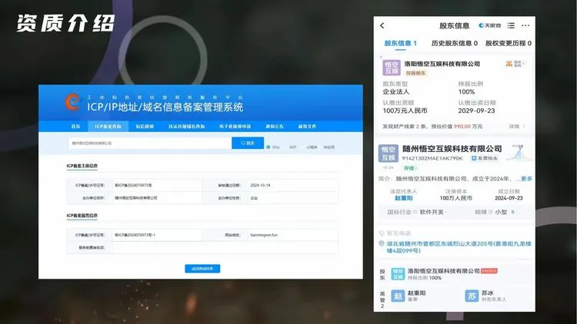Tap the purple 悟空互娱 logo beside 洛阳悟空互娱科技有限公司

click(x=391, y=68)
